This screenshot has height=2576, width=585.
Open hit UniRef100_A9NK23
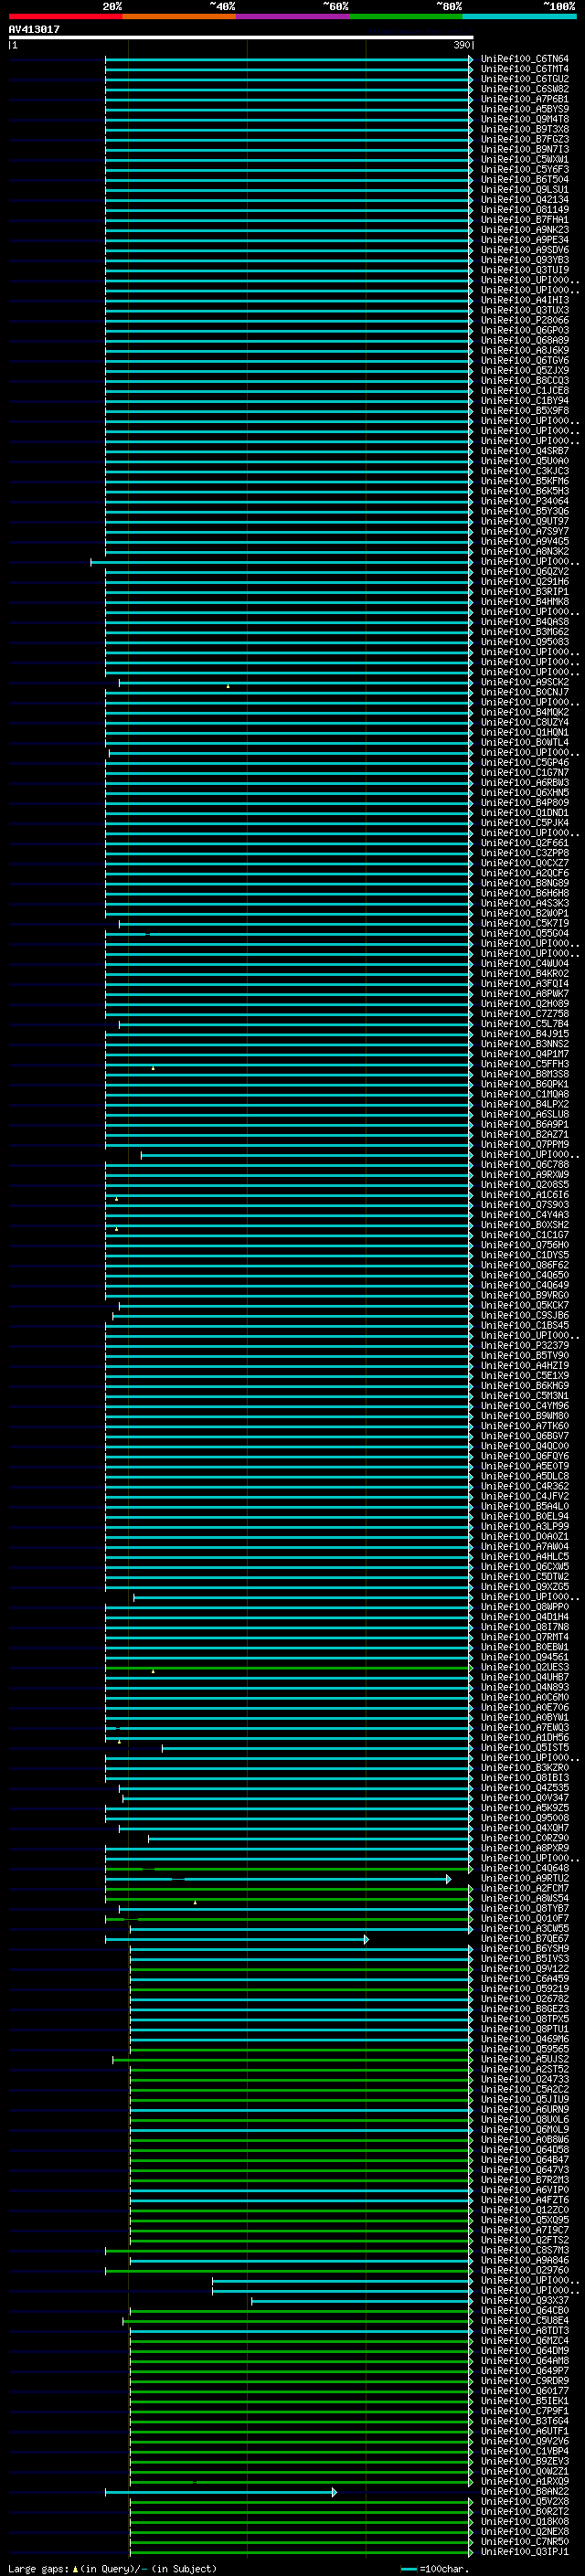click(525, 230)
